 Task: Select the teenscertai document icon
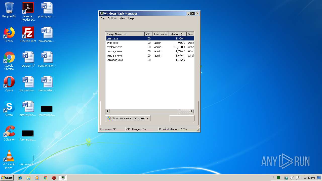[x=47, y=84]
